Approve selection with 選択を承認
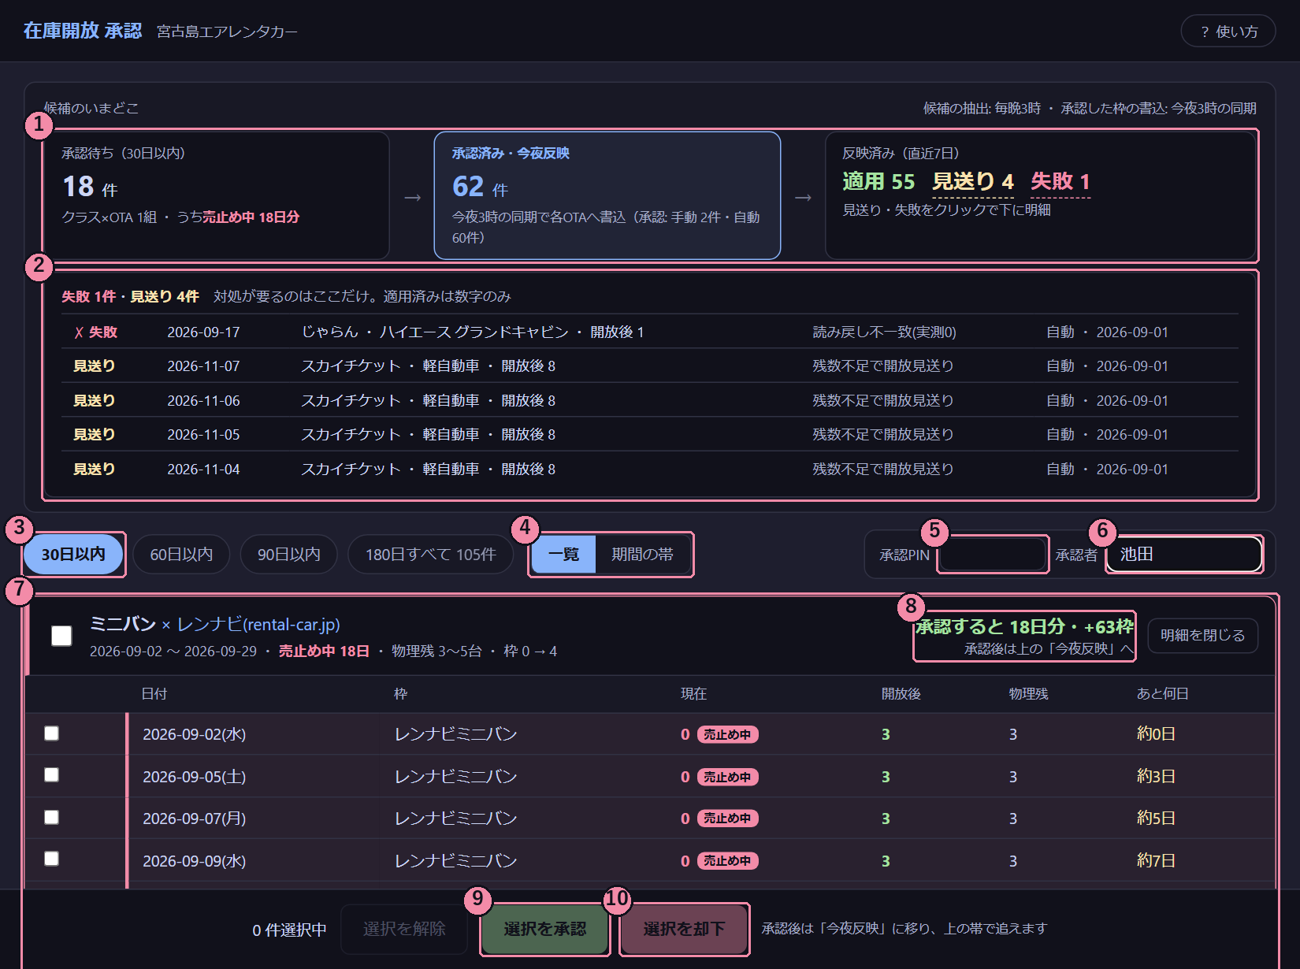 pyautogui.click(x=545, y=930)
